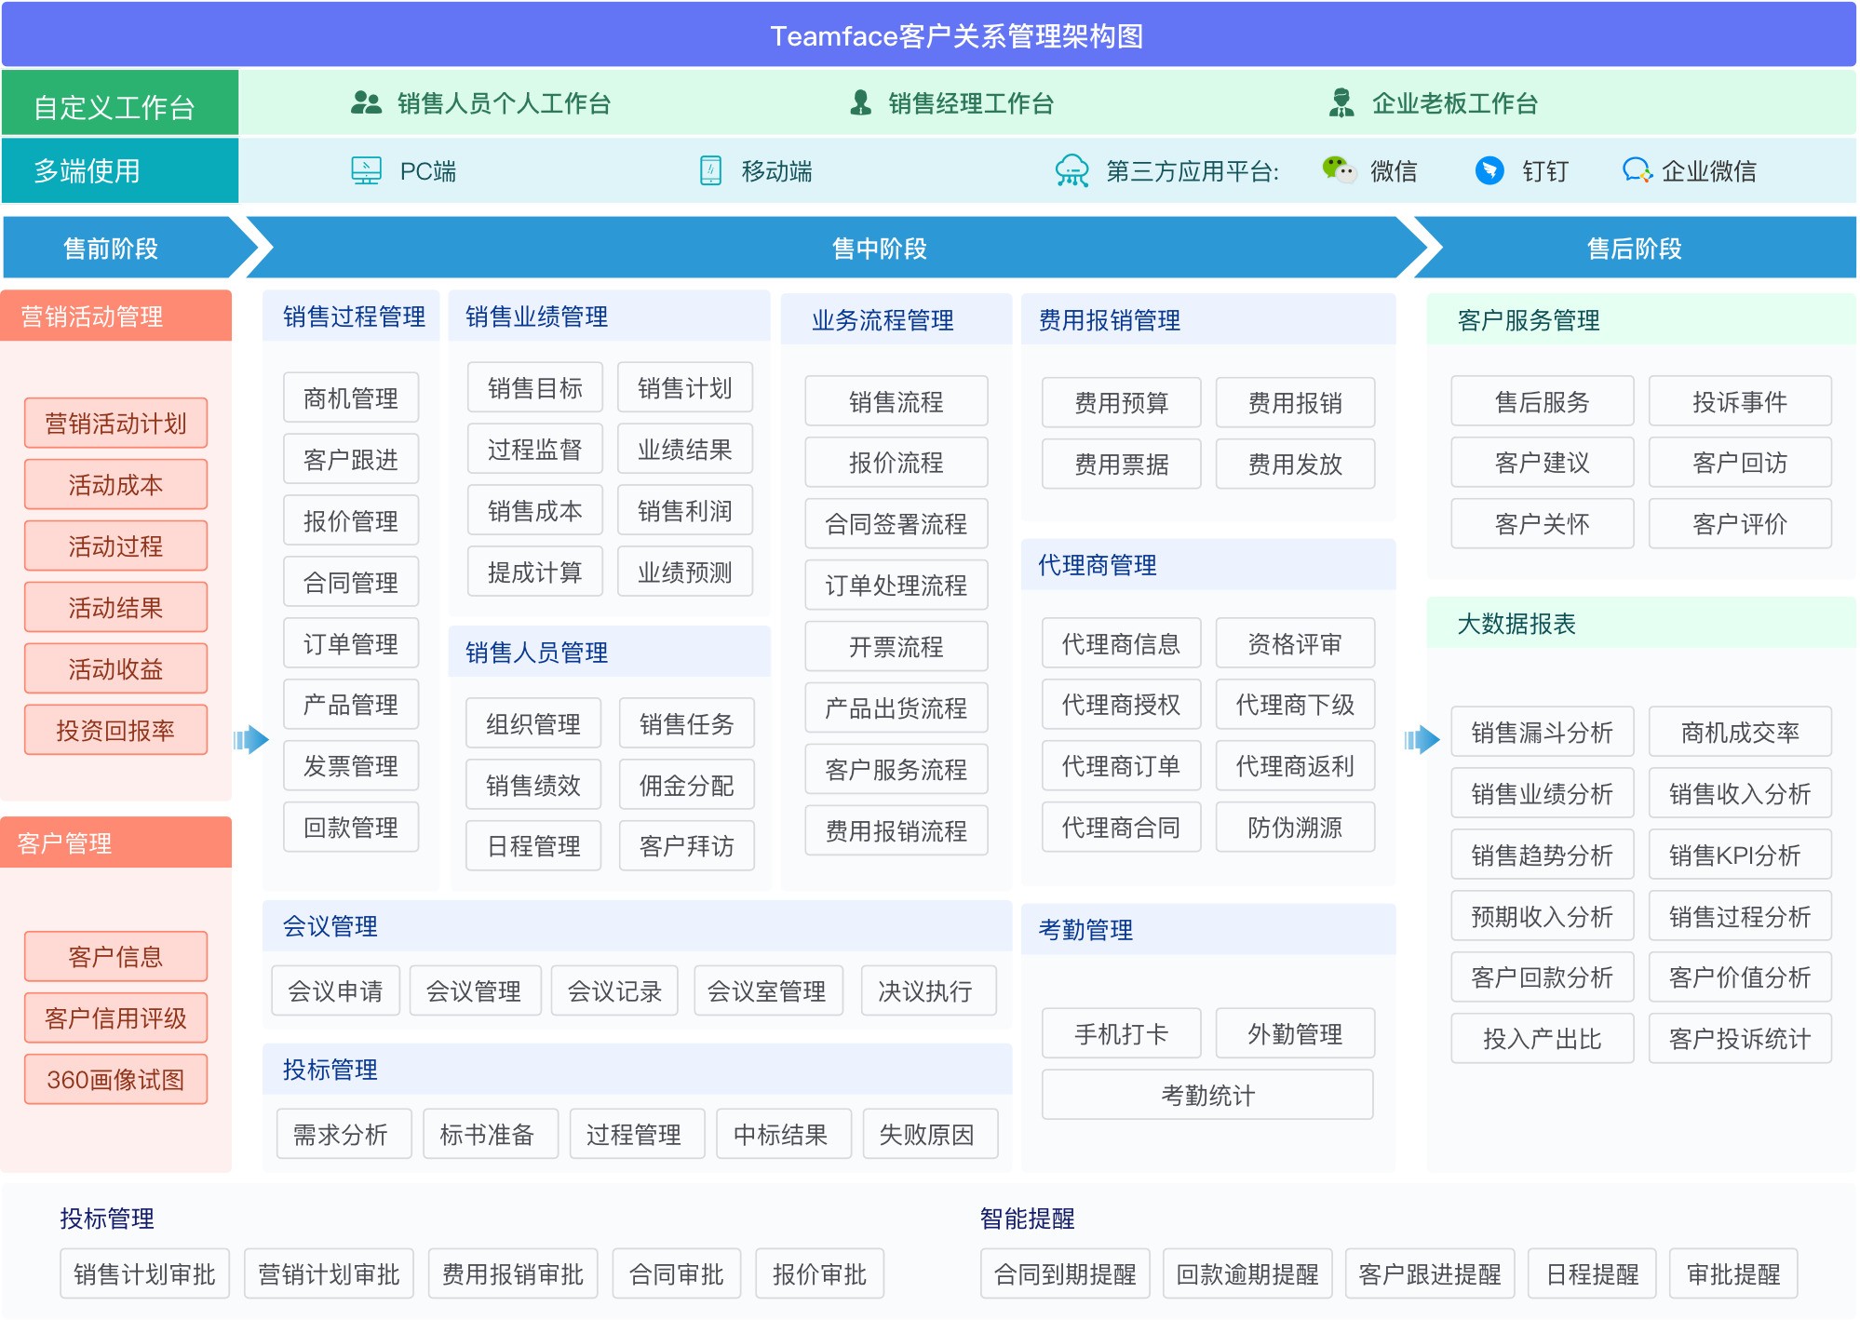The height and width of the screenshot is (1320, 1860).
Task: Select the 移动端 mobile phone icon
Action: coord(709,170)
